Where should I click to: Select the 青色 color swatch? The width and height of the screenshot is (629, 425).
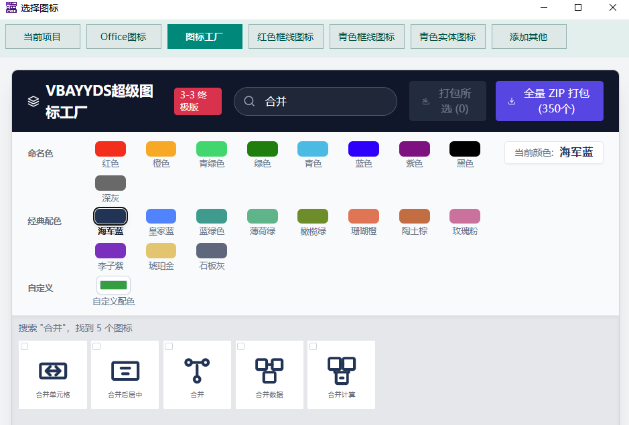pos(313,149)
